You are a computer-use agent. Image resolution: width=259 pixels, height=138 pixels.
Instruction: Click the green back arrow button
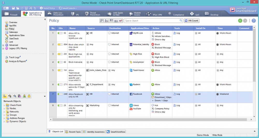(240, 21)
